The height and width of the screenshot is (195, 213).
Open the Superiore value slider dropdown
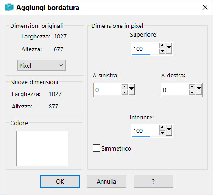169,48
